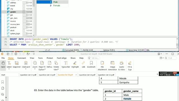179x101 pixels.
Task: Expand the Foxit navigation panel arrow
Action: (x=6, y=97)
